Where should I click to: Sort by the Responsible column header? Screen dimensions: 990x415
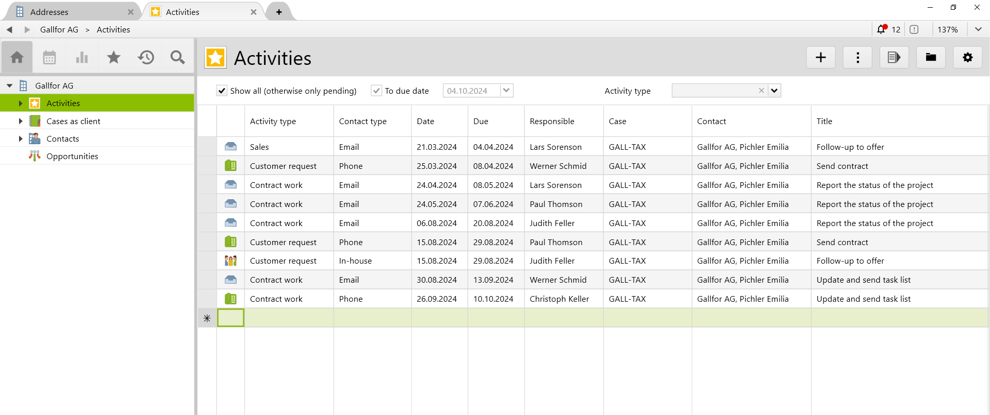tap(552, 121)
